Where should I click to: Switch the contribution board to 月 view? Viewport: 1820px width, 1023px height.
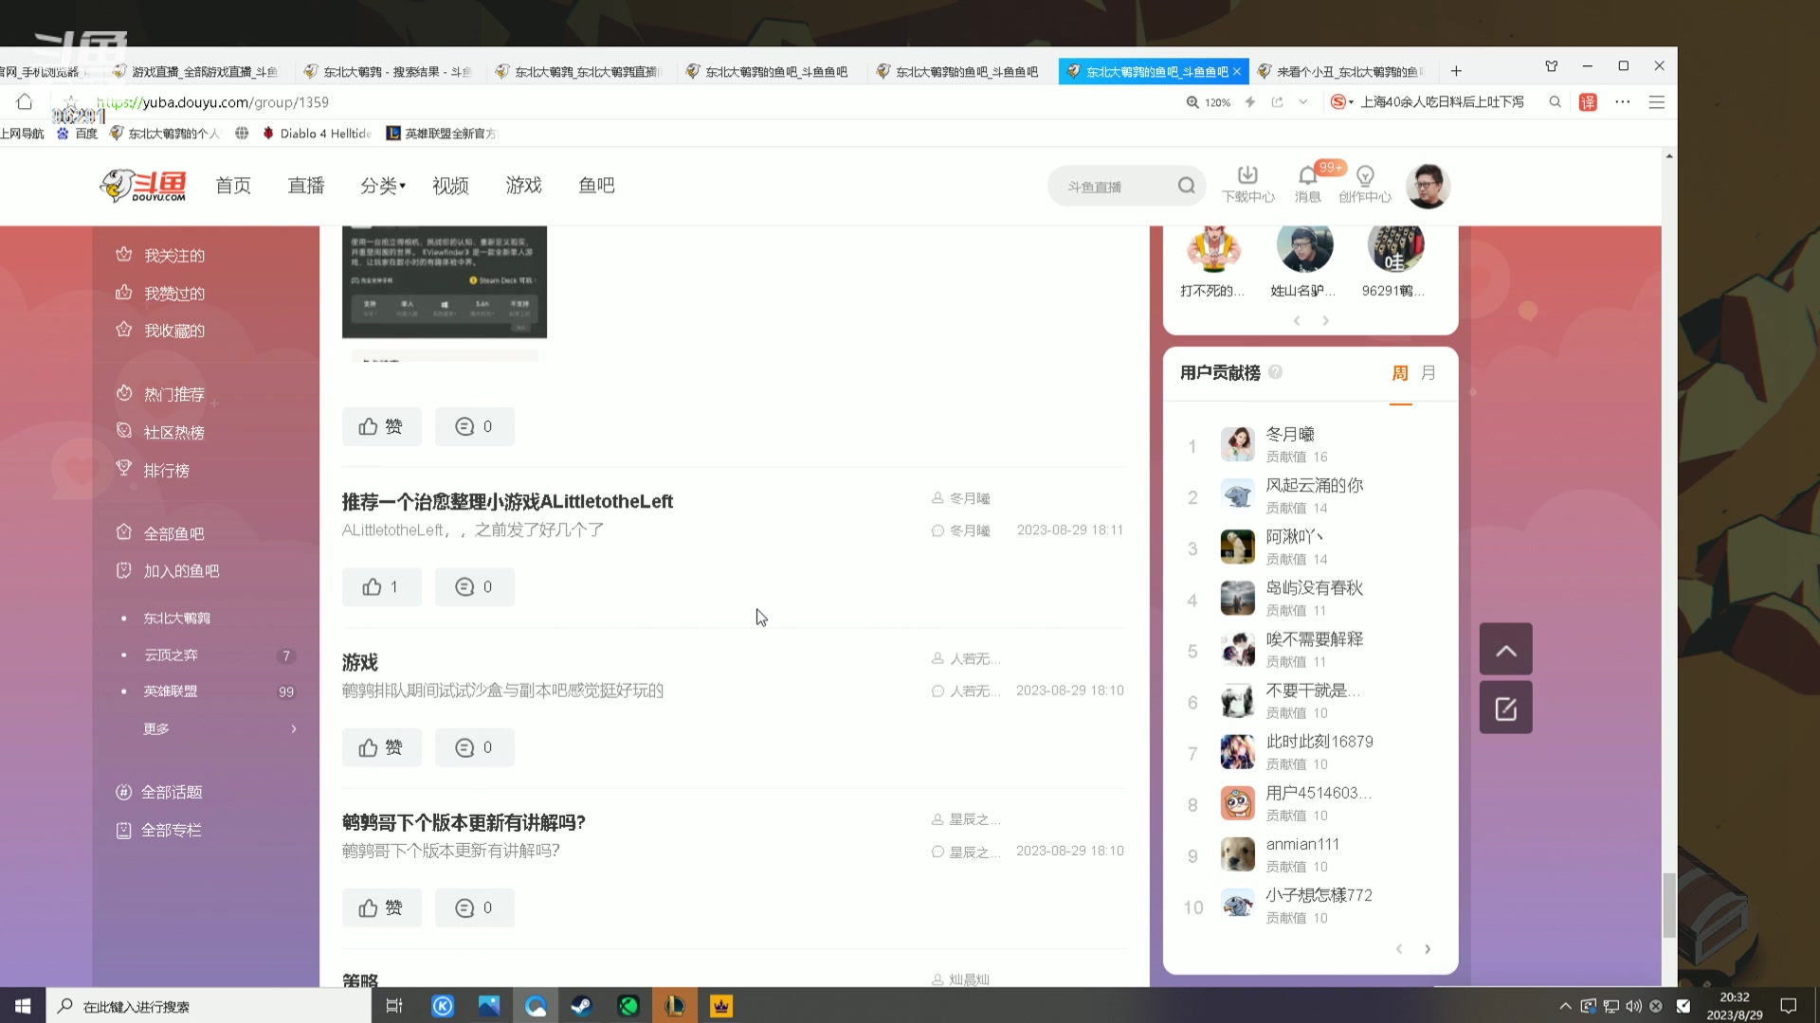coord(1429,372)
